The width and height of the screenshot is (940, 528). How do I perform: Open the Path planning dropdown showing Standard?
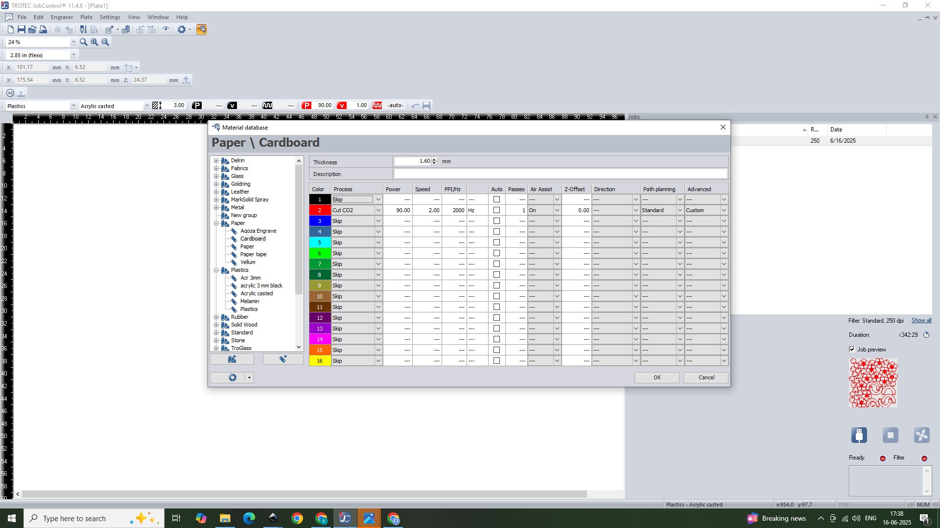680,210
